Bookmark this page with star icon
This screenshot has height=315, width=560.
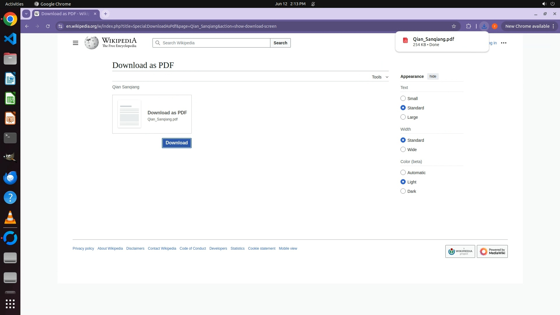point(454,26)
